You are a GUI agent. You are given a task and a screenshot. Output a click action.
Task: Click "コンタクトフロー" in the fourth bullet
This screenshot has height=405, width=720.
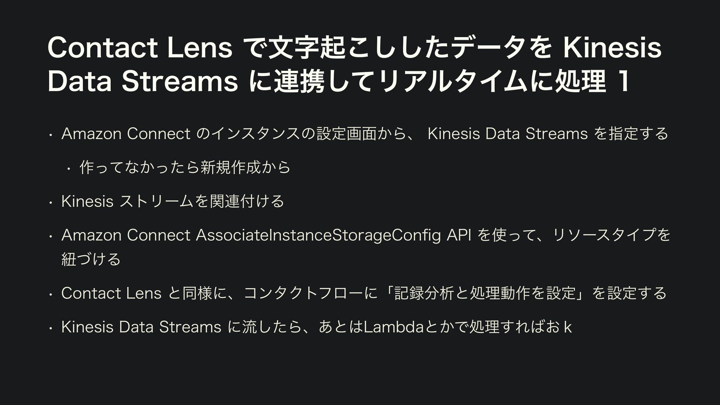click(299, 293)
